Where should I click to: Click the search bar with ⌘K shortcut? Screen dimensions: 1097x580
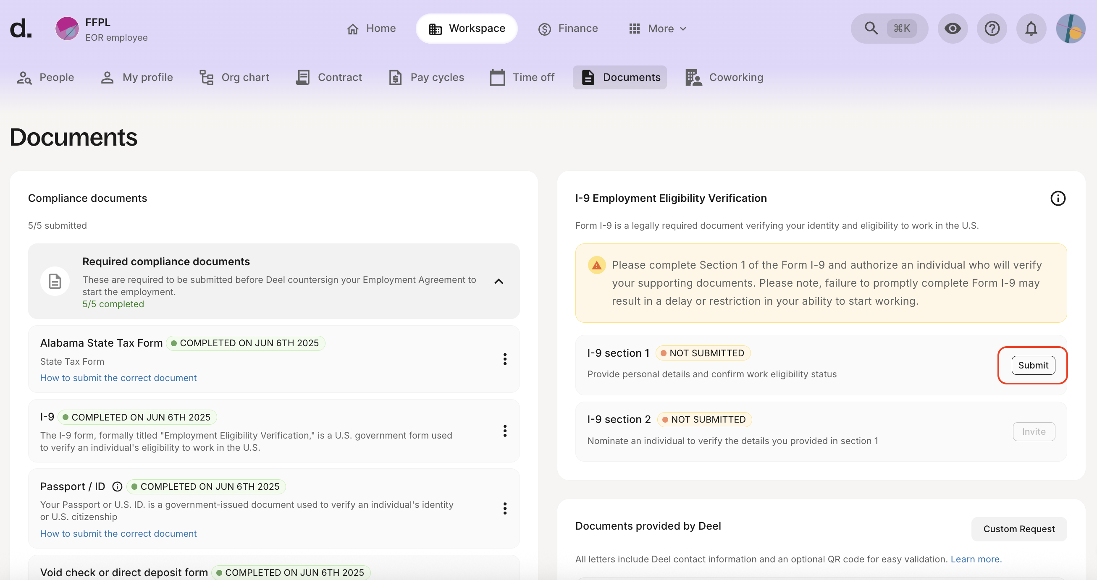(x=889, y=29)
